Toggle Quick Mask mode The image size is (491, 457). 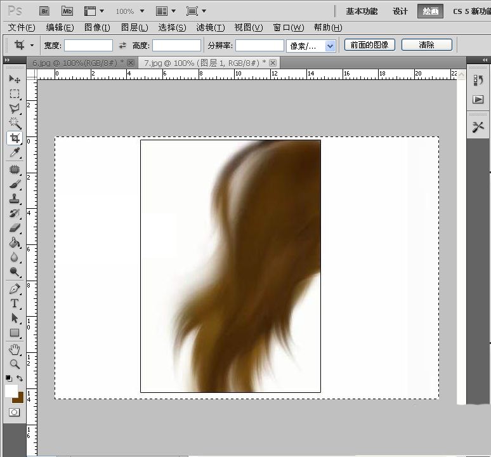click(x=14, y=413)
